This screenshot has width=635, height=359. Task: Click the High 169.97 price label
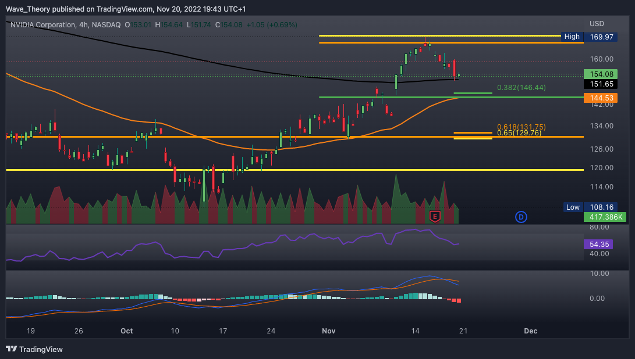pos(589,37)
